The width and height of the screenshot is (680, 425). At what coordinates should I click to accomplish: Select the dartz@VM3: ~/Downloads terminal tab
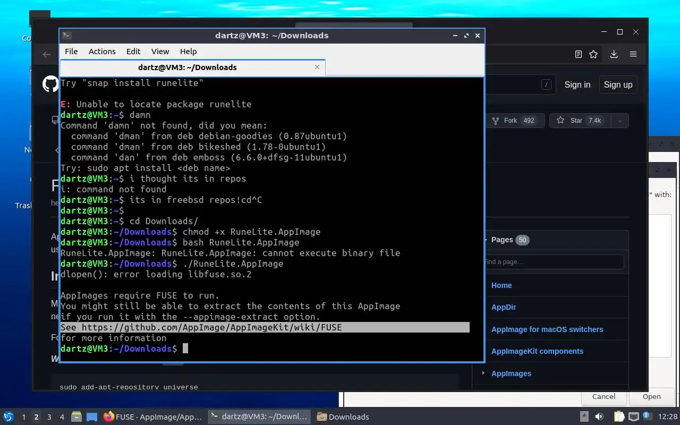point(187,67)
